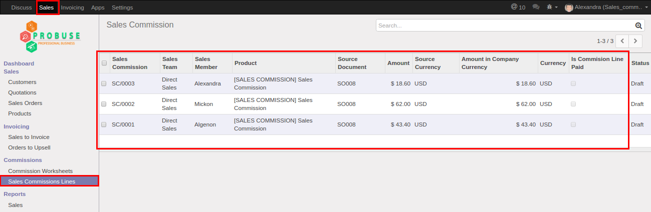The height and width of the screenshot is (212, 651).
Task: Open Commission Worksheets in sidebar
Action: [40, 171]
